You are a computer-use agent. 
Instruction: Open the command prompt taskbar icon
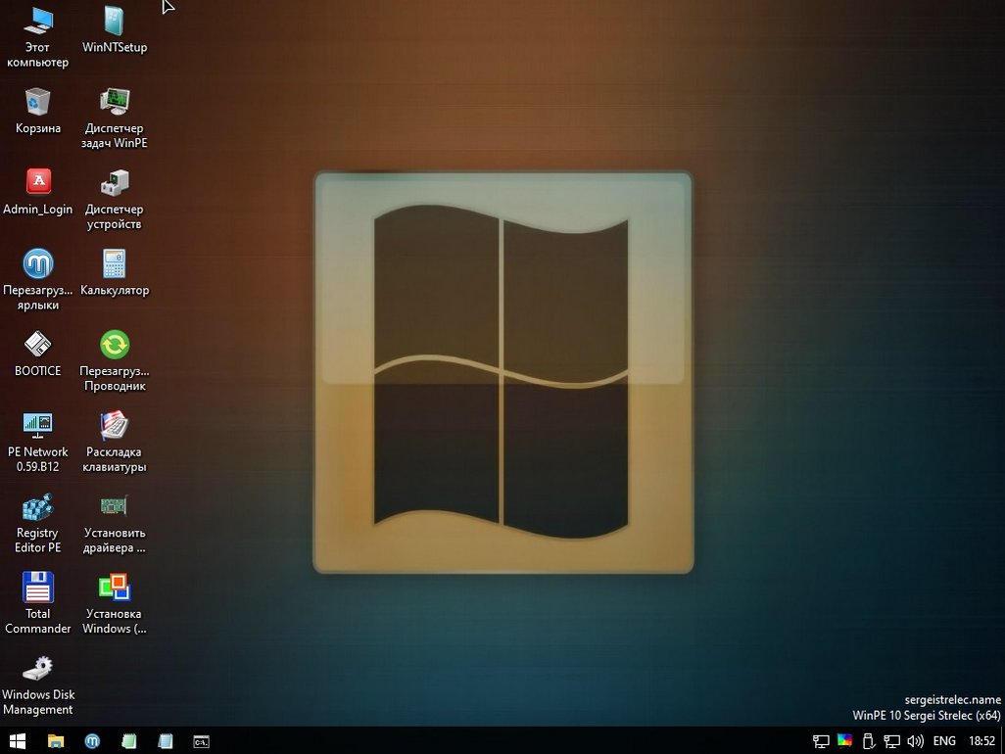point(201,741)
